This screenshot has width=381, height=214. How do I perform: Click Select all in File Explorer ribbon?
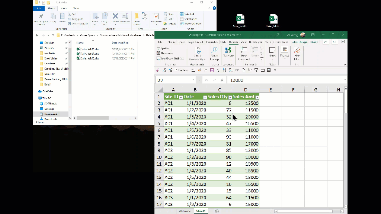click(x=189, y=14)
